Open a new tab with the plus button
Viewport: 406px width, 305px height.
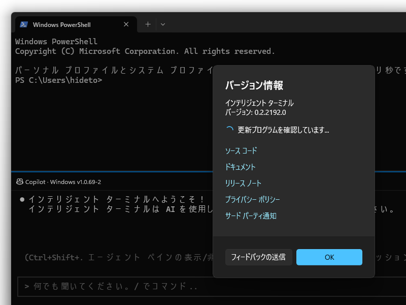coord(148,24)
